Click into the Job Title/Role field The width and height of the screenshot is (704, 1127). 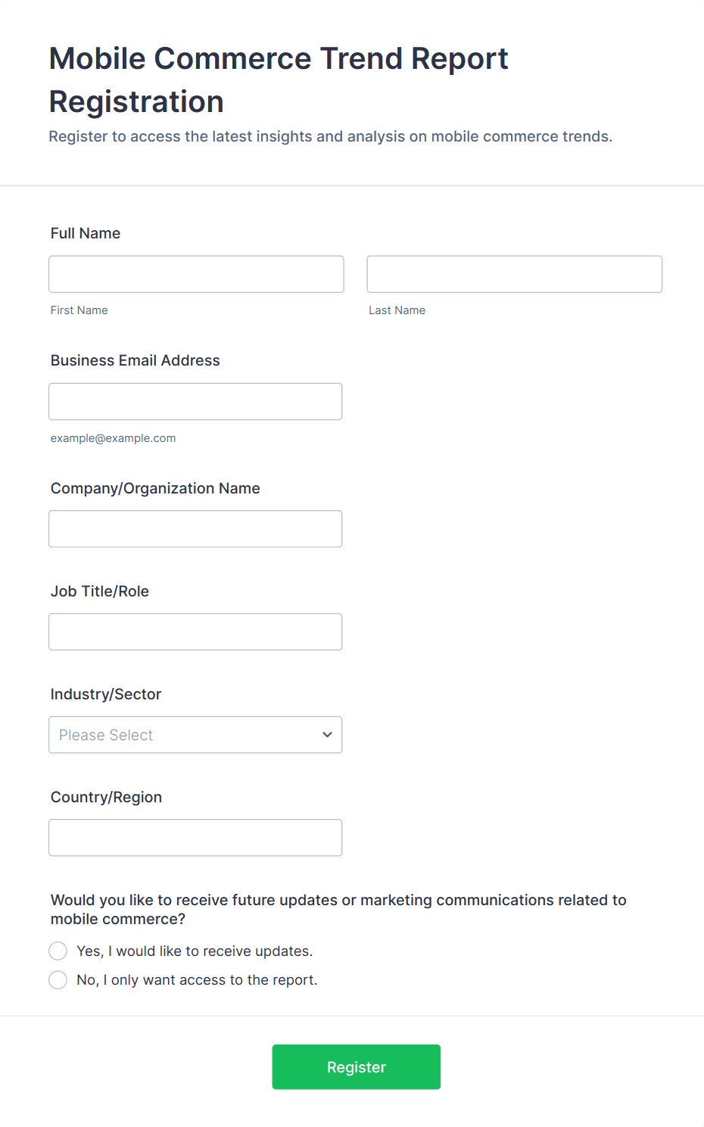(x=195, y=632)
